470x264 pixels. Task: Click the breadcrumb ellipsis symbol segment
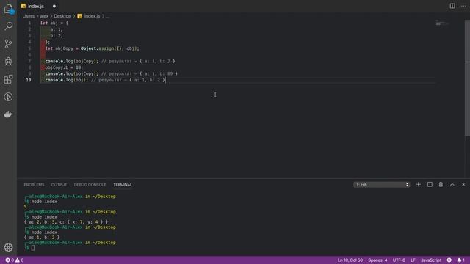click(108, 16)
